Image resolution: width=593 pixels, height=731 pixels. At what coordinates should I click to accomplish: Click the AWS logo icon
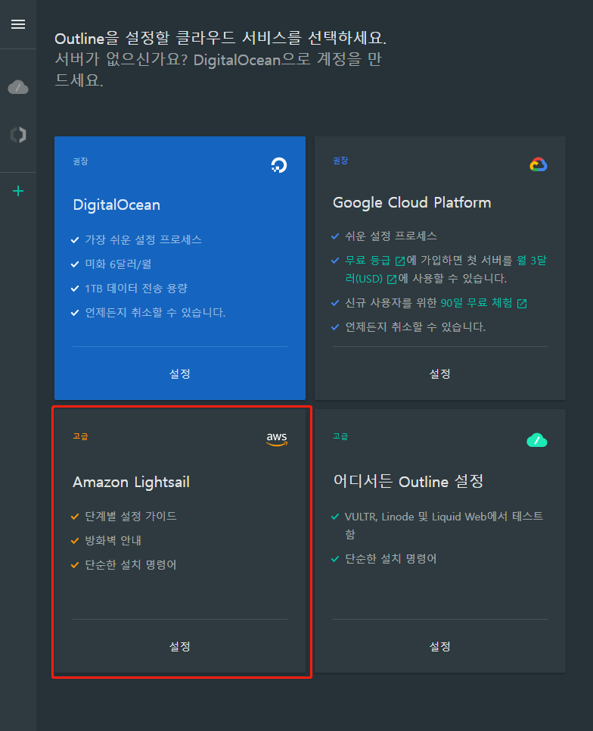pos(277,439)
